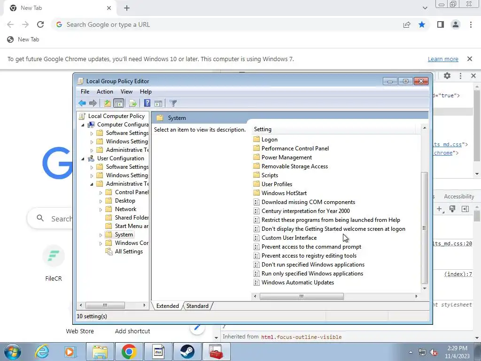Open the Logon folder in settings list

269,139
